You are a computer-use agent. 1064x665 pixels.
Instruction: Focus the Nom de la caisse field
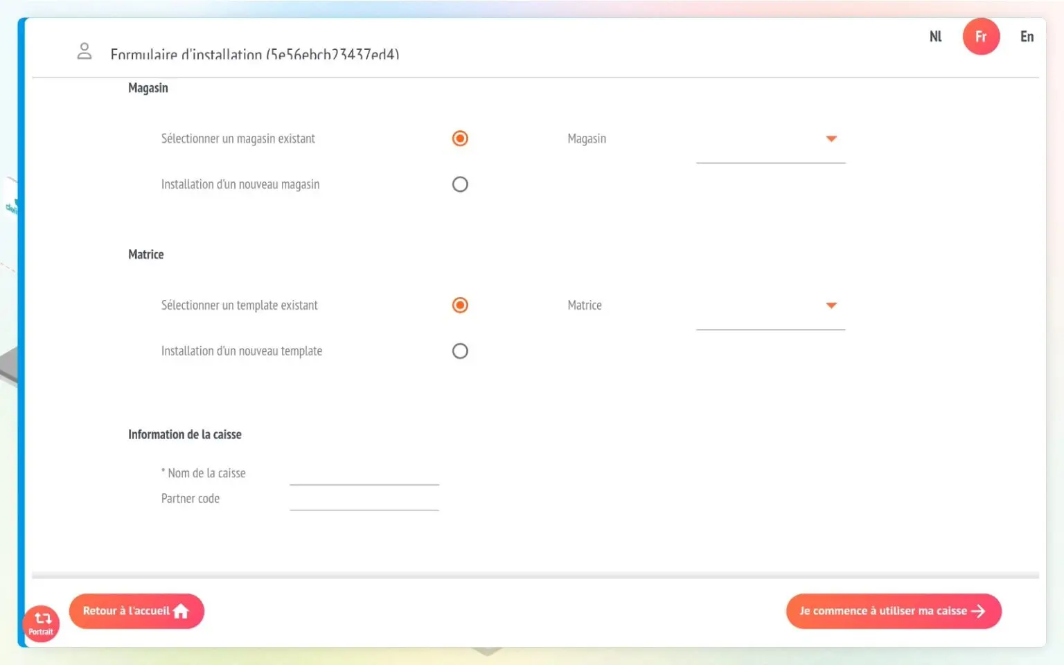click(x=364, y=475)
